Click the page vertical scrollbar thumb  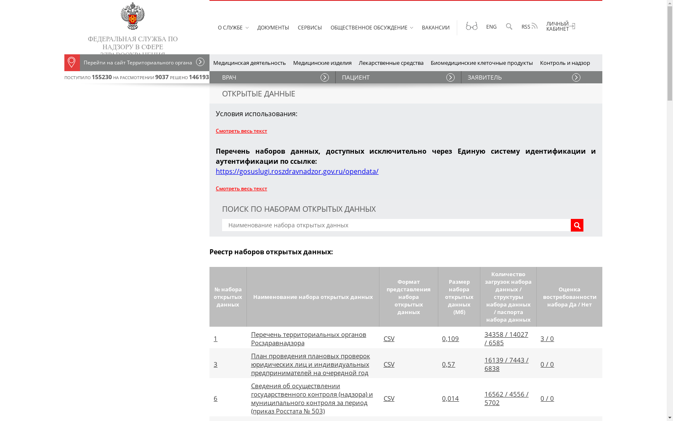click(670, 54)
